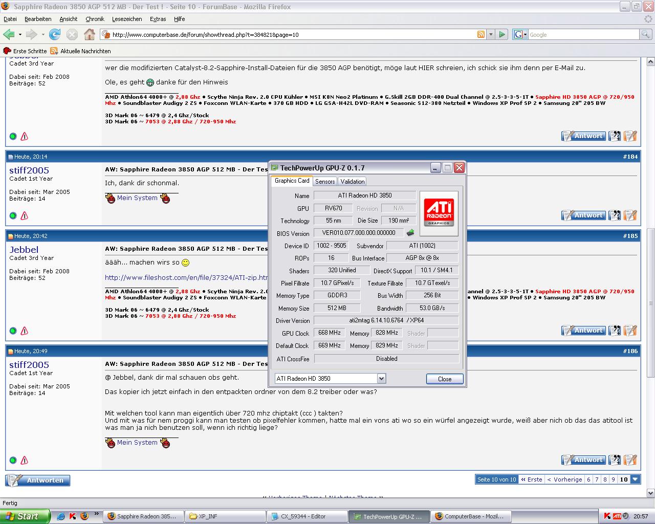Open the back history dropdown arrow

click(20, 35)
